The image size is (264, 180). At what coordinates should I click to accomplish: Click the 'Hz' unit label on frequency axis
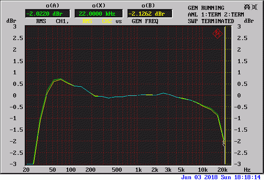coord(247,170)
